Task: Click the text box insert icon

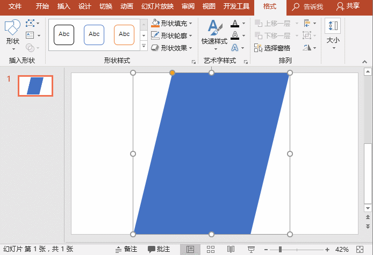Action: (30, 35)
